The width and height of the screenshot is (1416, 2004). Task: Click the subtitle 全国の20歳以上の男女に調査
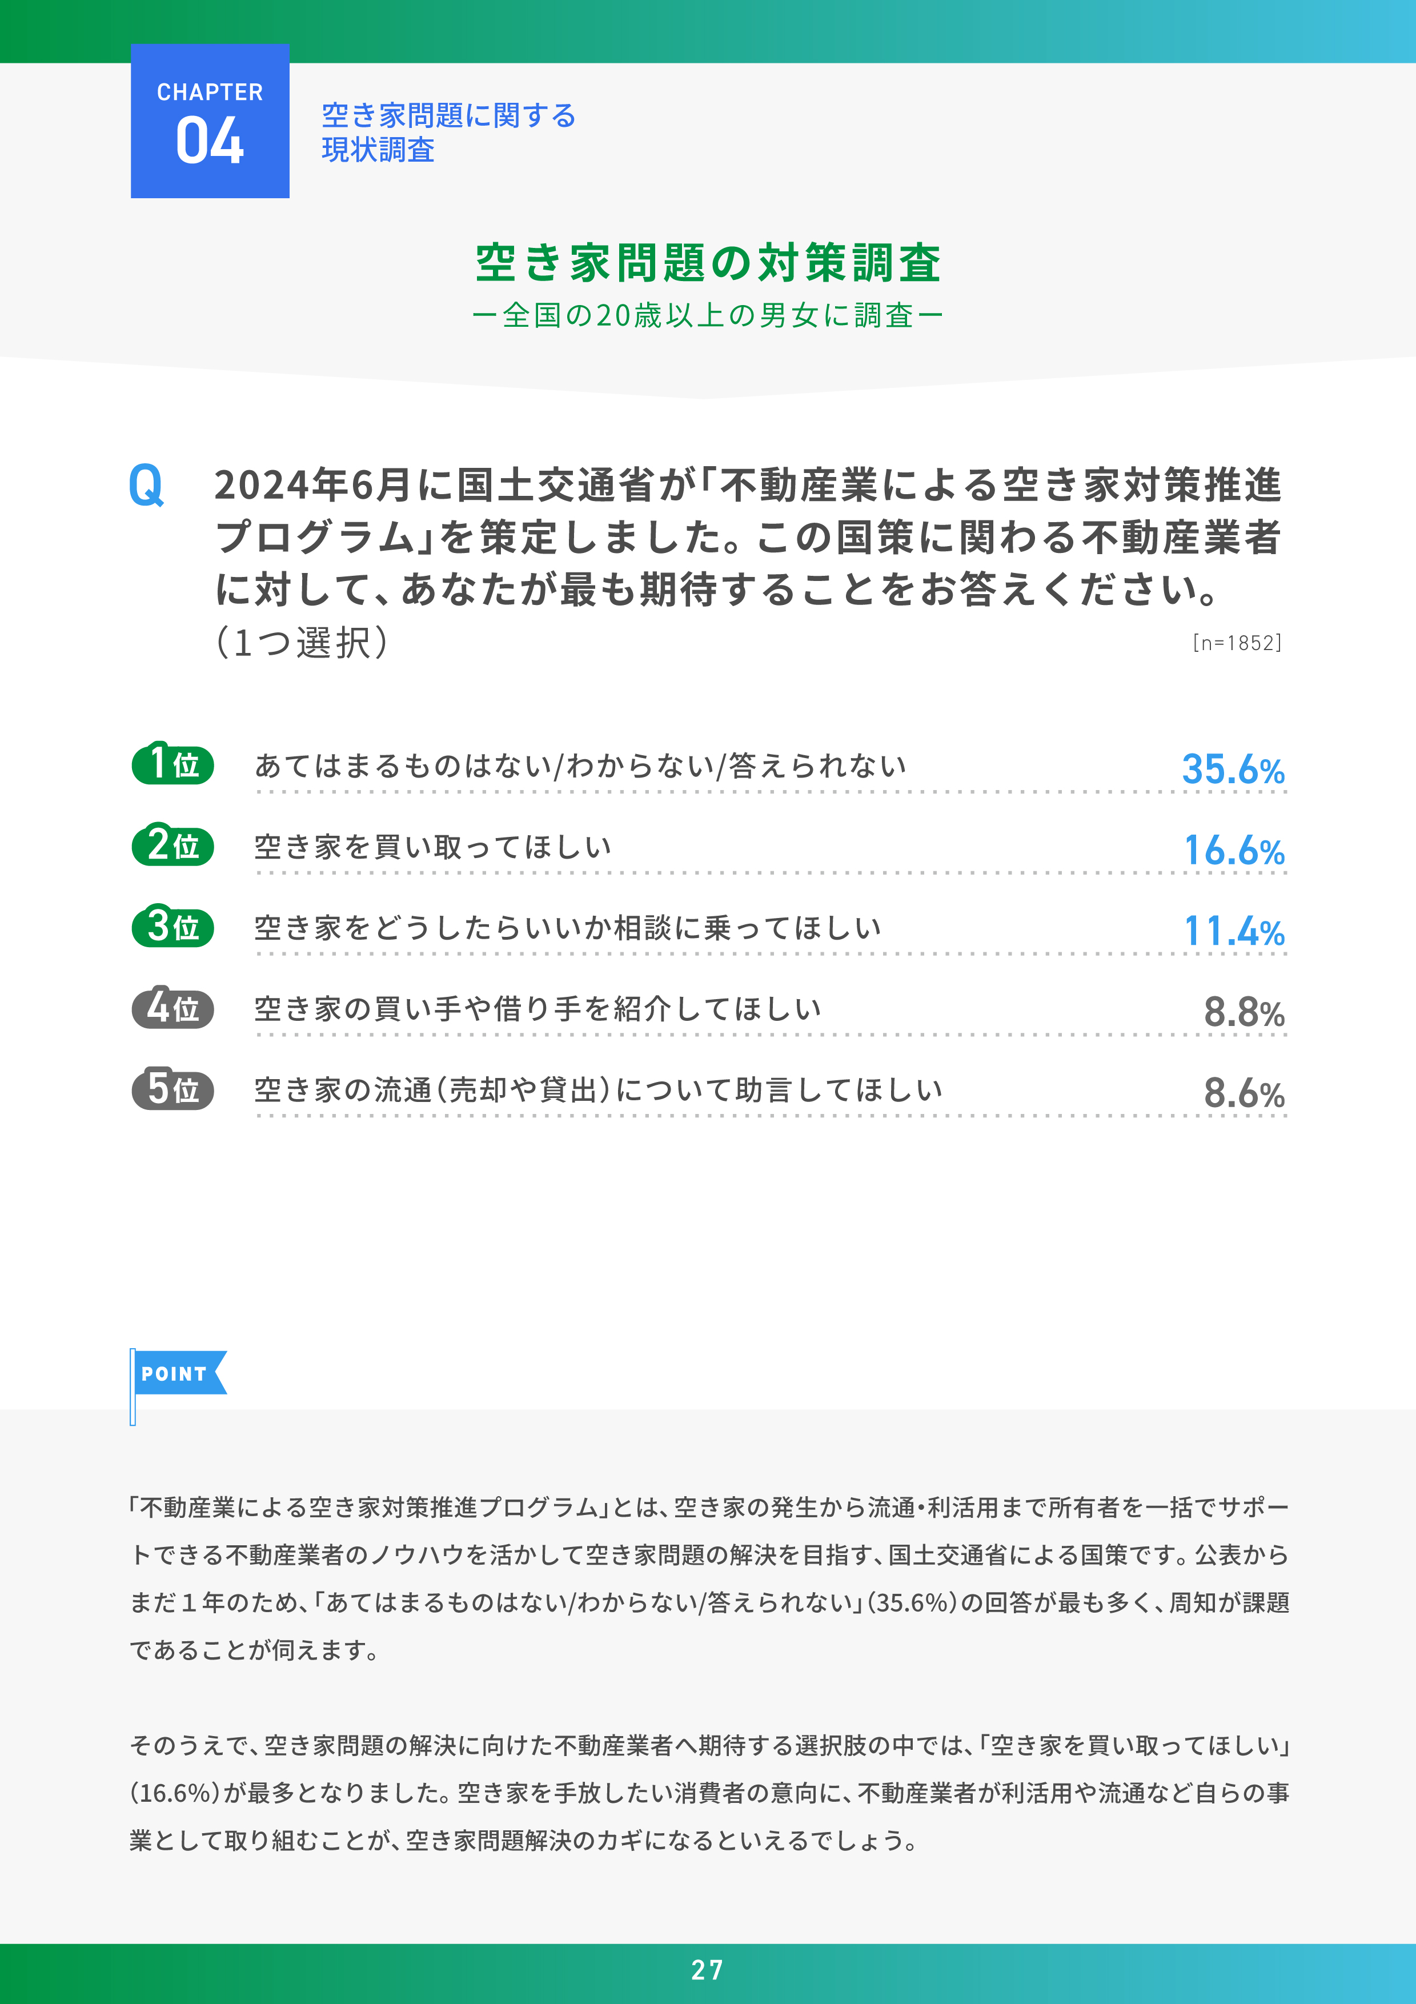pos(708,315)
